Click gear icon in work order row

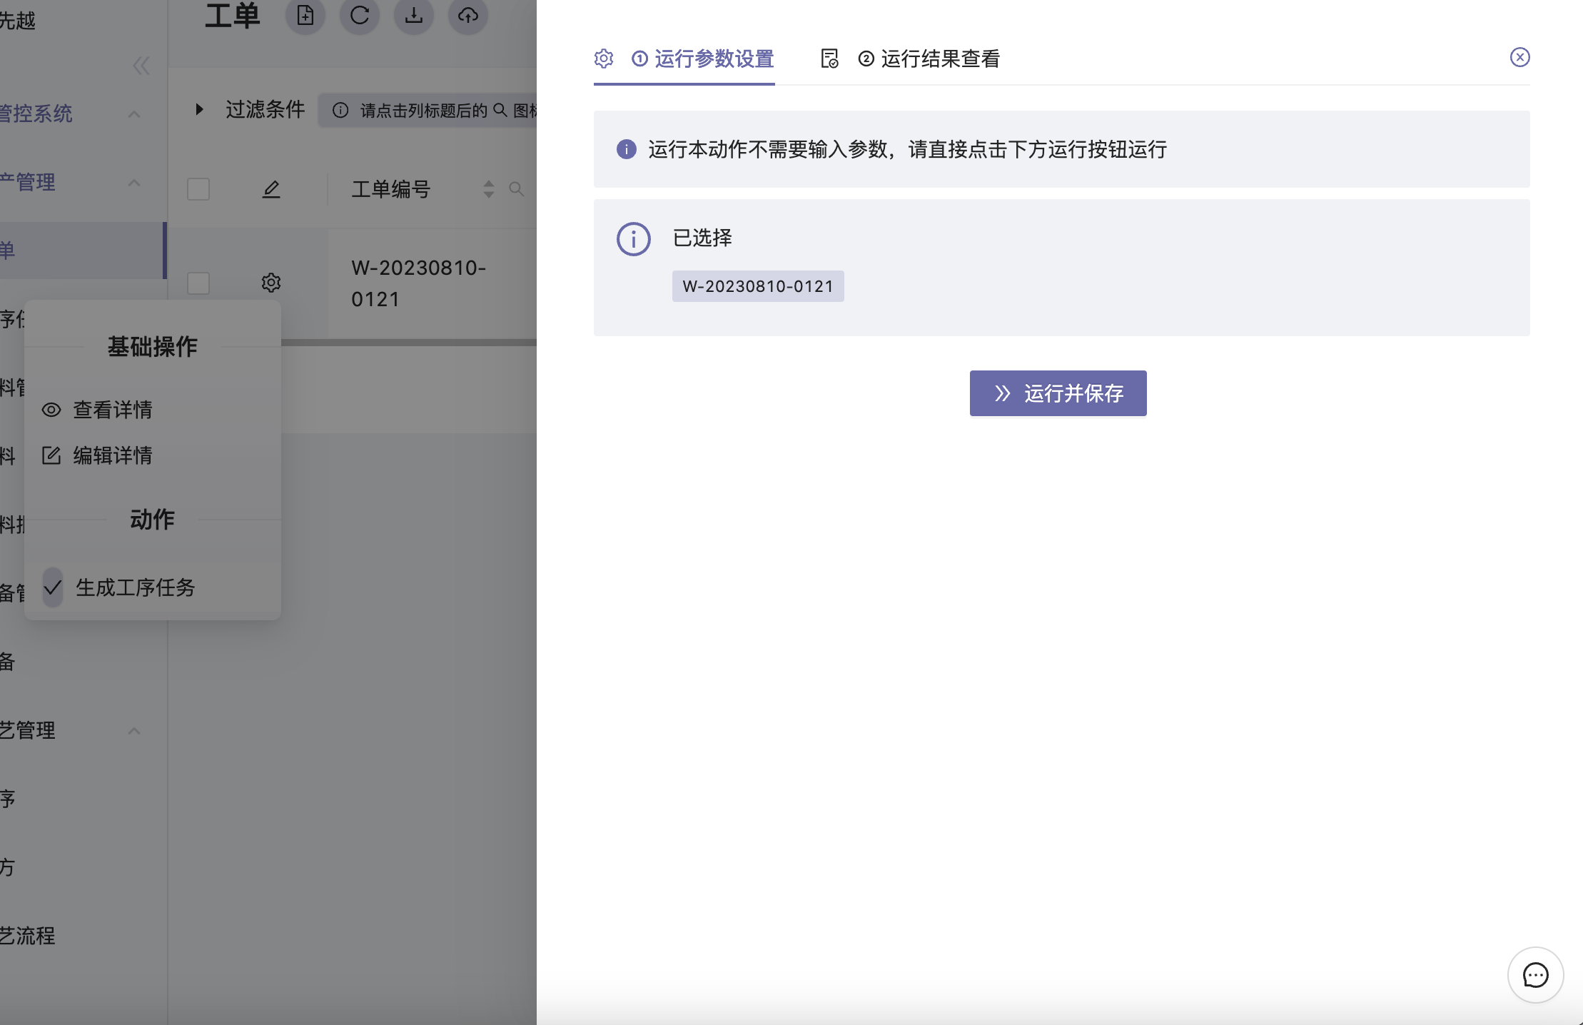pyautogui.click(x=271, y=283)
